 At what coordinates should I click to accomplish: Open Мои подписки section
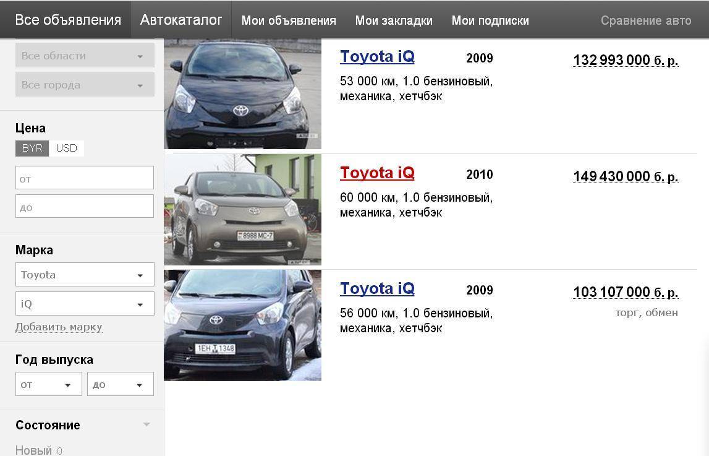(x=490, y=20)
